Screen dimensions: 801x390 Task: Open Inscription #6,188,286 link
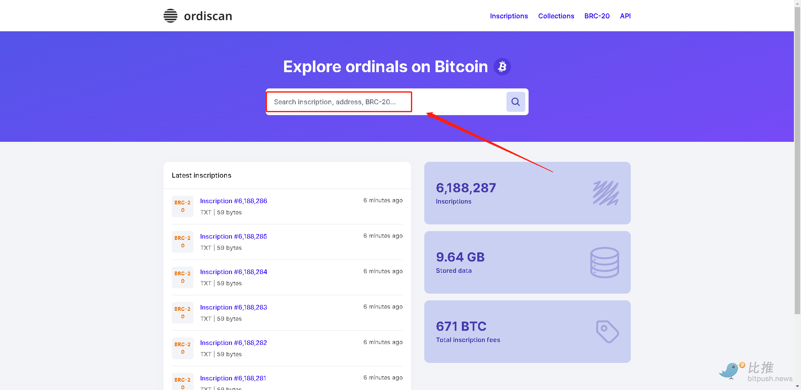coord(234,201)
